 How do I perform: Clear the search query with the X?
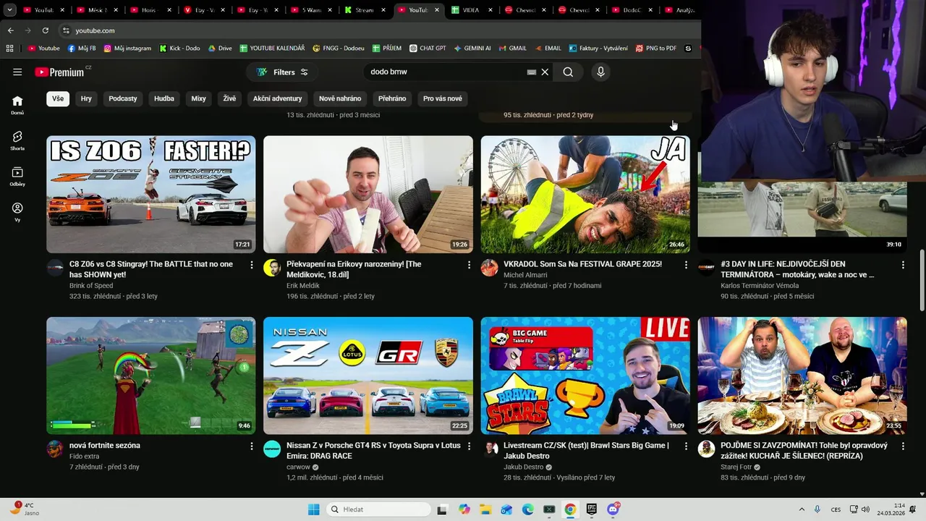coord(545,72)
